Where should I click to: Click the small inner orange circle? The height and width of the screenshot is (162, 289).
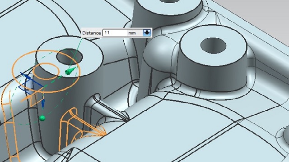point(46,71)
